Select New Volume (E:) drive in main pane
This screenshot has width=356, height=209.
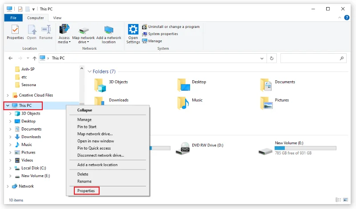297,148
